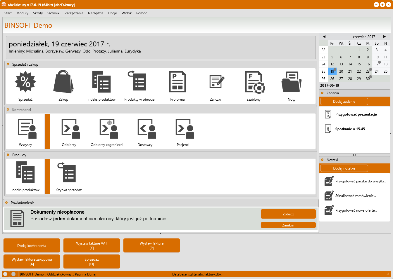Image resolution: width=393 pixels, height=279 pixels.
Task: Open the Moduły menu
Action: tap(22, 13)
